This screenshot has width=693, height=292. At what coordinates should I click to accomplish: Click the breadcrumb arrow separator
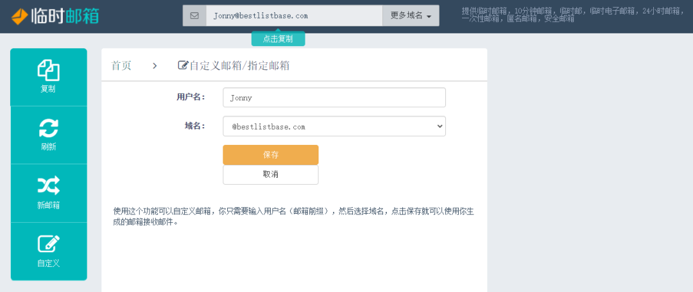point(155,66)
